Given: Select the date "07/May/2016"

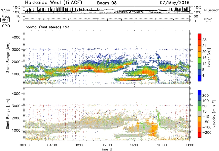Looking at the screenshot, I should click(175, 2).
